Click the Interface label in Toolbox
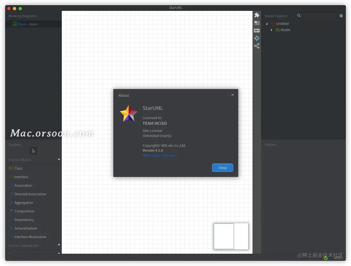This screenshot has height=266, width=351. click(21, 177)
